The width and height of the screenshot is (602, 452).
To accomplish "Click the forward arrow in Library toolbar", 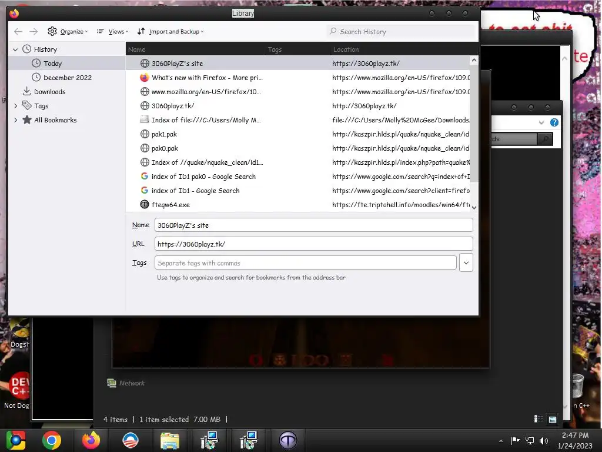I will (34, 32).
